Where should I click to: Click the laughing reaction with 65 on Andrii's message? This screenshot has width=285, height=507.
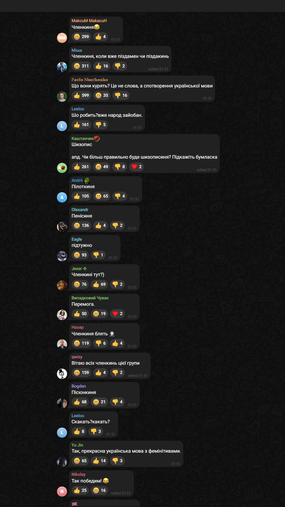(102, 196)
